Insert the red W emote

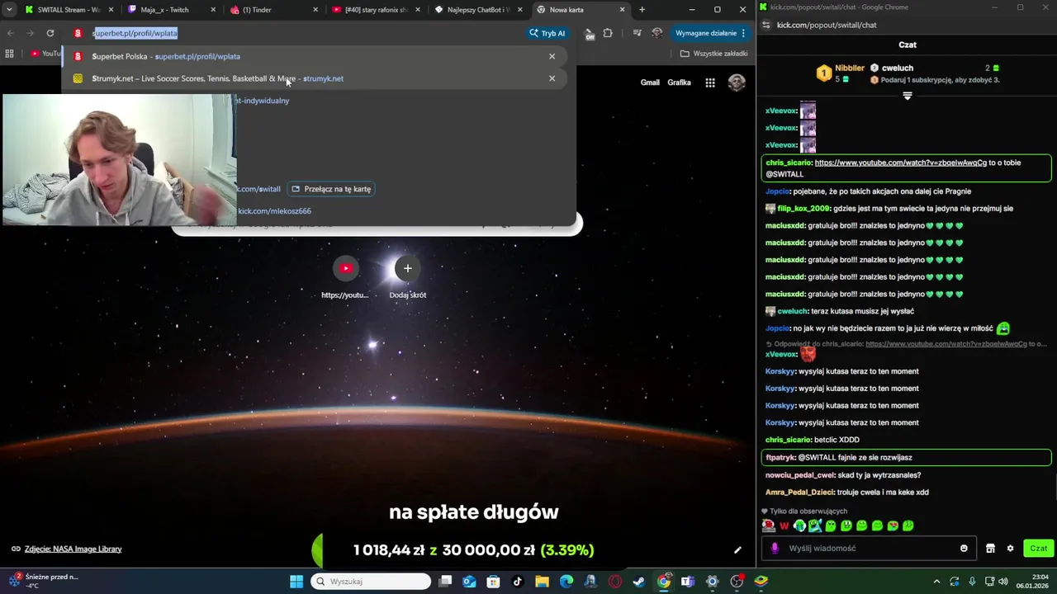784,526
